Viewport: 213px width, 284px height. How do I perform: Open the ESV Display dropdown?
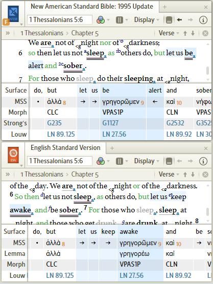[147, 161]
